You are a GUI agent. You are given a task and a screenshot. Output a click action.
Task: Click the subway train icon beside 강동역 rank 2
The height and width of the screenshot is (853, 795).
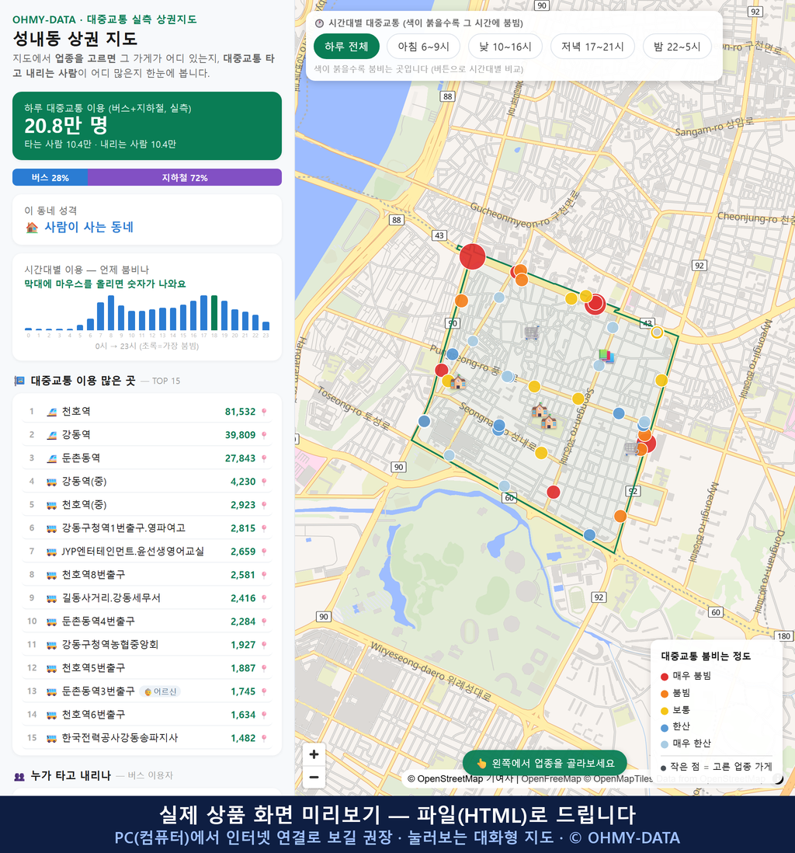(x=52, y=435)
